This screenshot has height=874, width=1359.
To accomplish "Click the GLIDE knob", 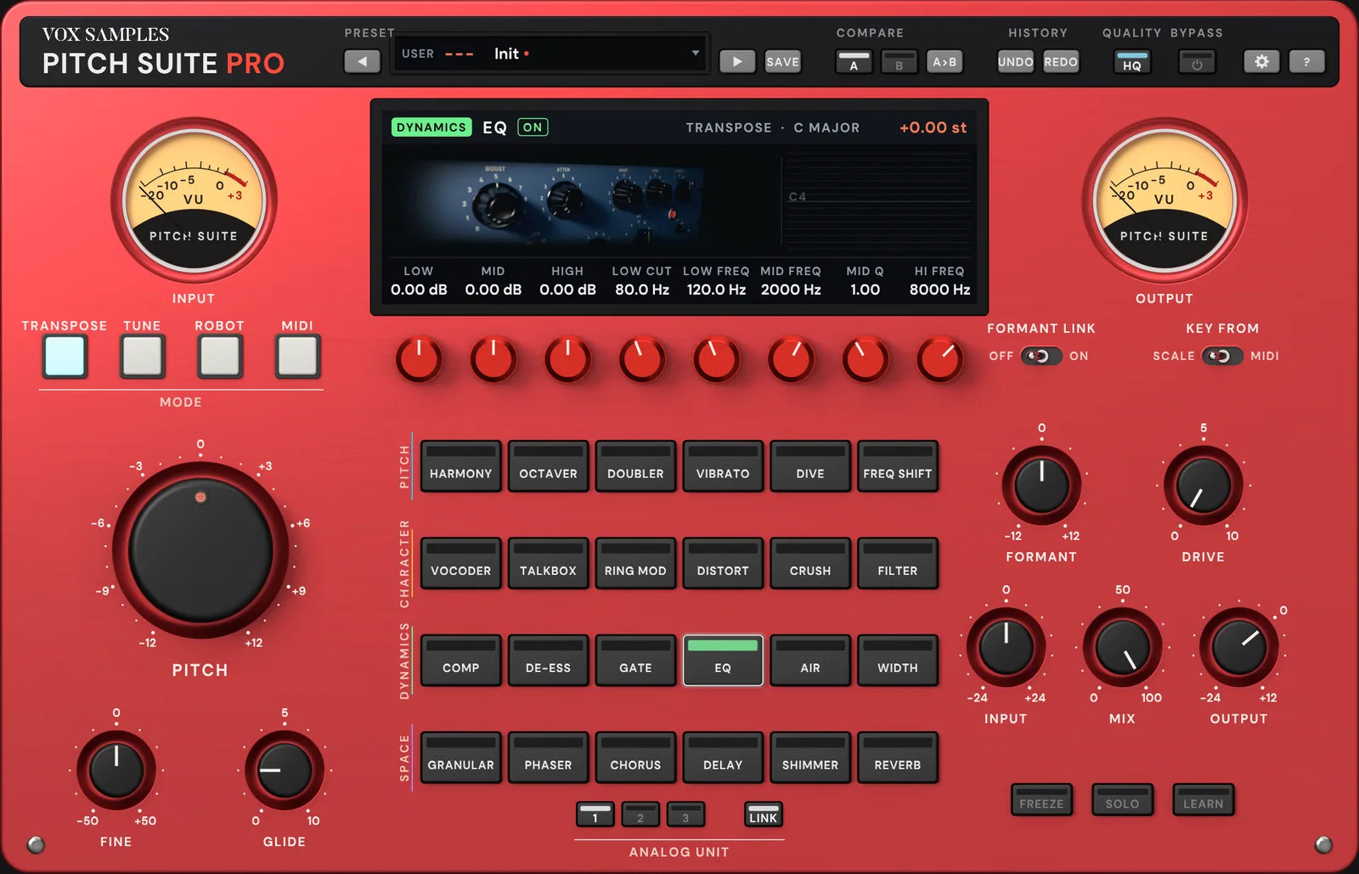I will click(285, 770).
